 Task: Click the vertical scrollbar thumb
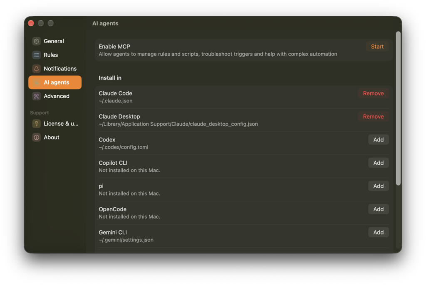click(x=398, y=109)
